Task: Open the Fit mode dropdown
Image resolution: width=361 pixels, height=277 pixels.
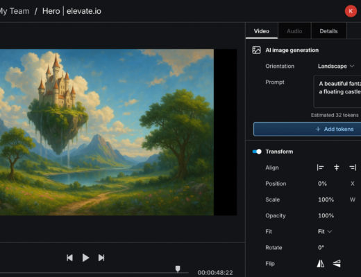Action: [325, 231]
